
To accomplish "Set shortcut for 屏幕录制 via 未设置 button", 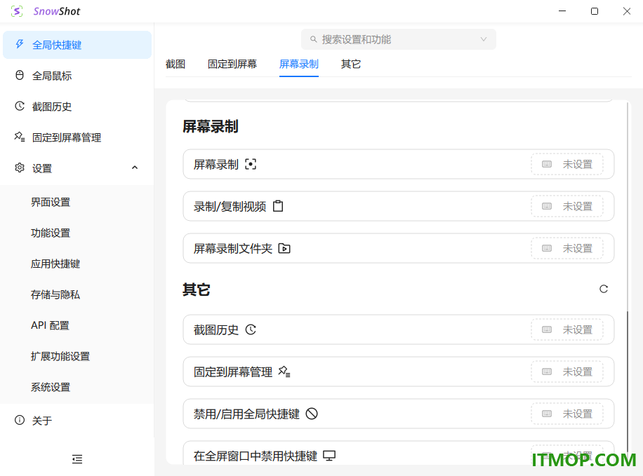I will [x=567, y=164].
